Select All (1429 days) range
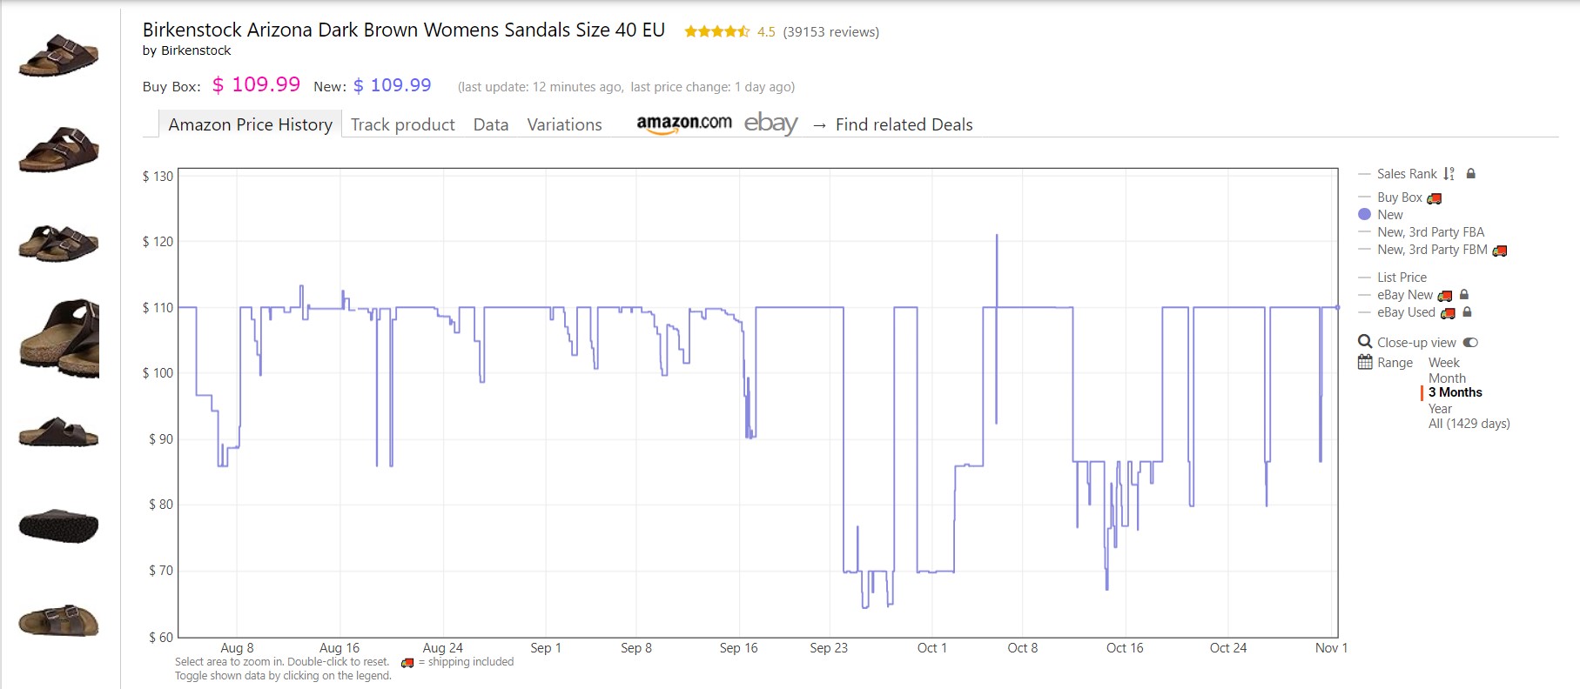The width and height of the screenshot is (1580, 689). pyautogui.click(x=1469, y=424)
